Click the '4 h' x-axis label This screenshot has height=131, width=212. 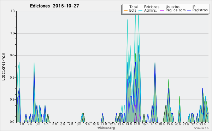pyautogui.click(x=46, y=124)
